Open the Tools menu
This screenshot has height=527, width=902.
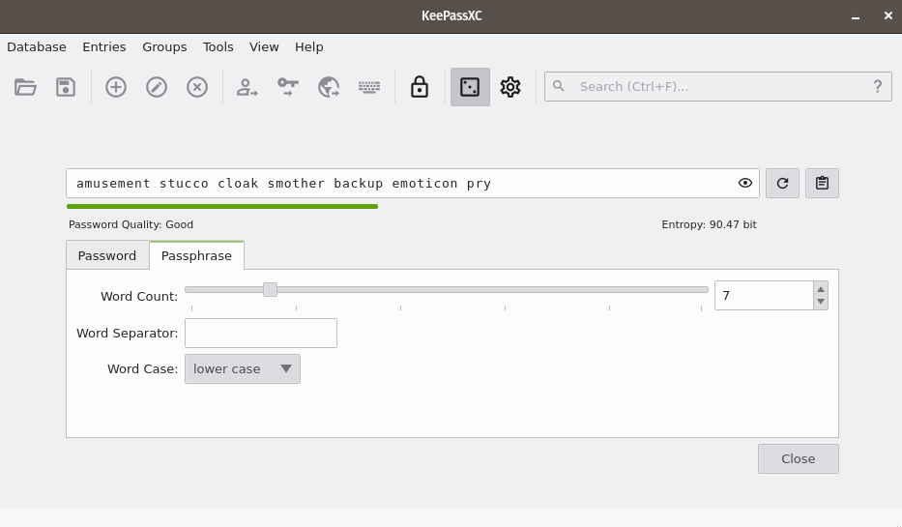[218, 47]
